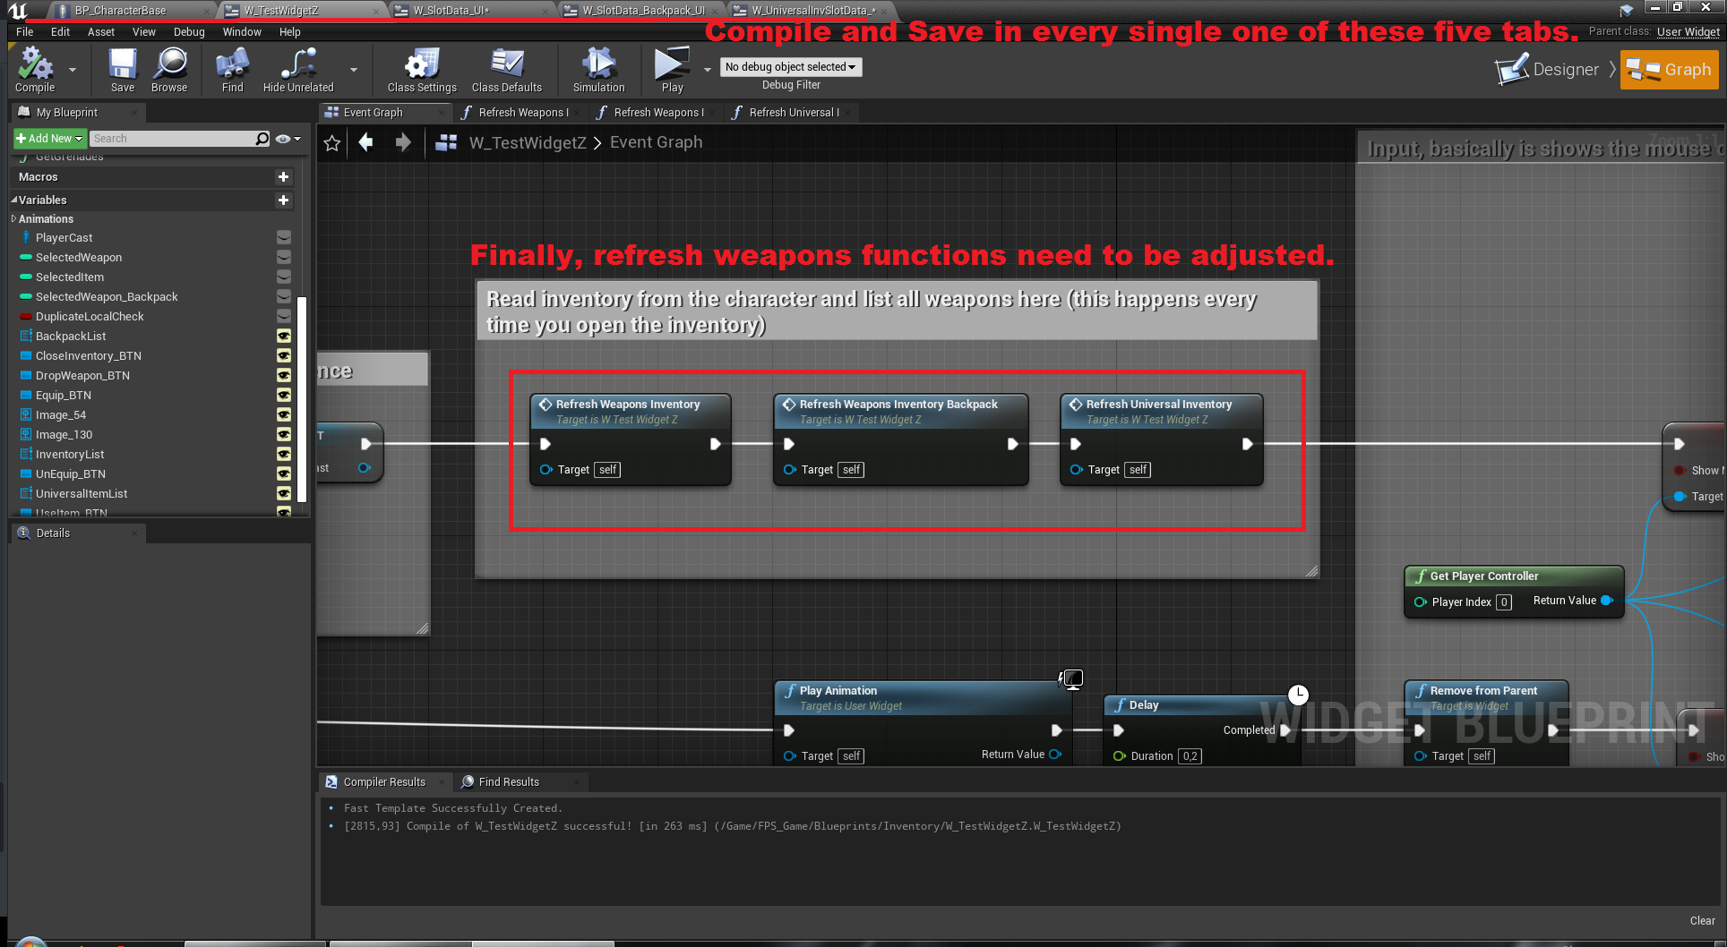Toggle visibility eye for SelectedWeapon variable

284,258
